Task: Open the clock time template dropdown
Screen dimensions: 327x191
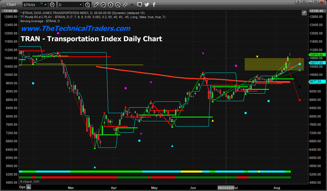Action: 88,5
